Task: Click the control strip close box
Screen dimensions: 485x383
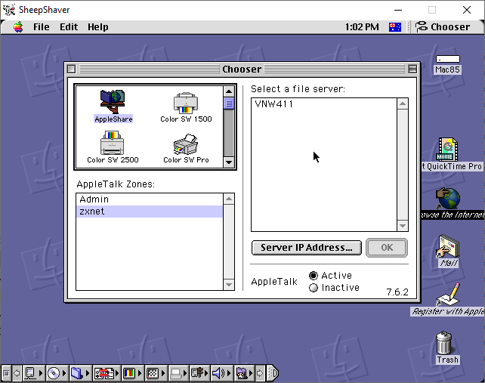Action: (6, 373)
